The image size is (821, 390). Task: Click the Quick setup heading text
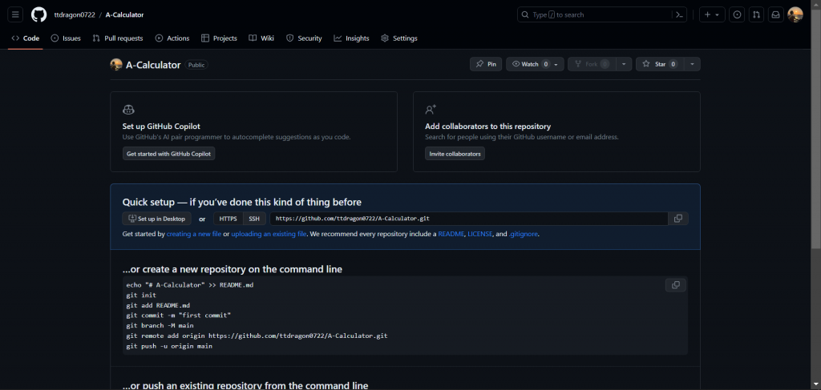(x=242, y=202)
